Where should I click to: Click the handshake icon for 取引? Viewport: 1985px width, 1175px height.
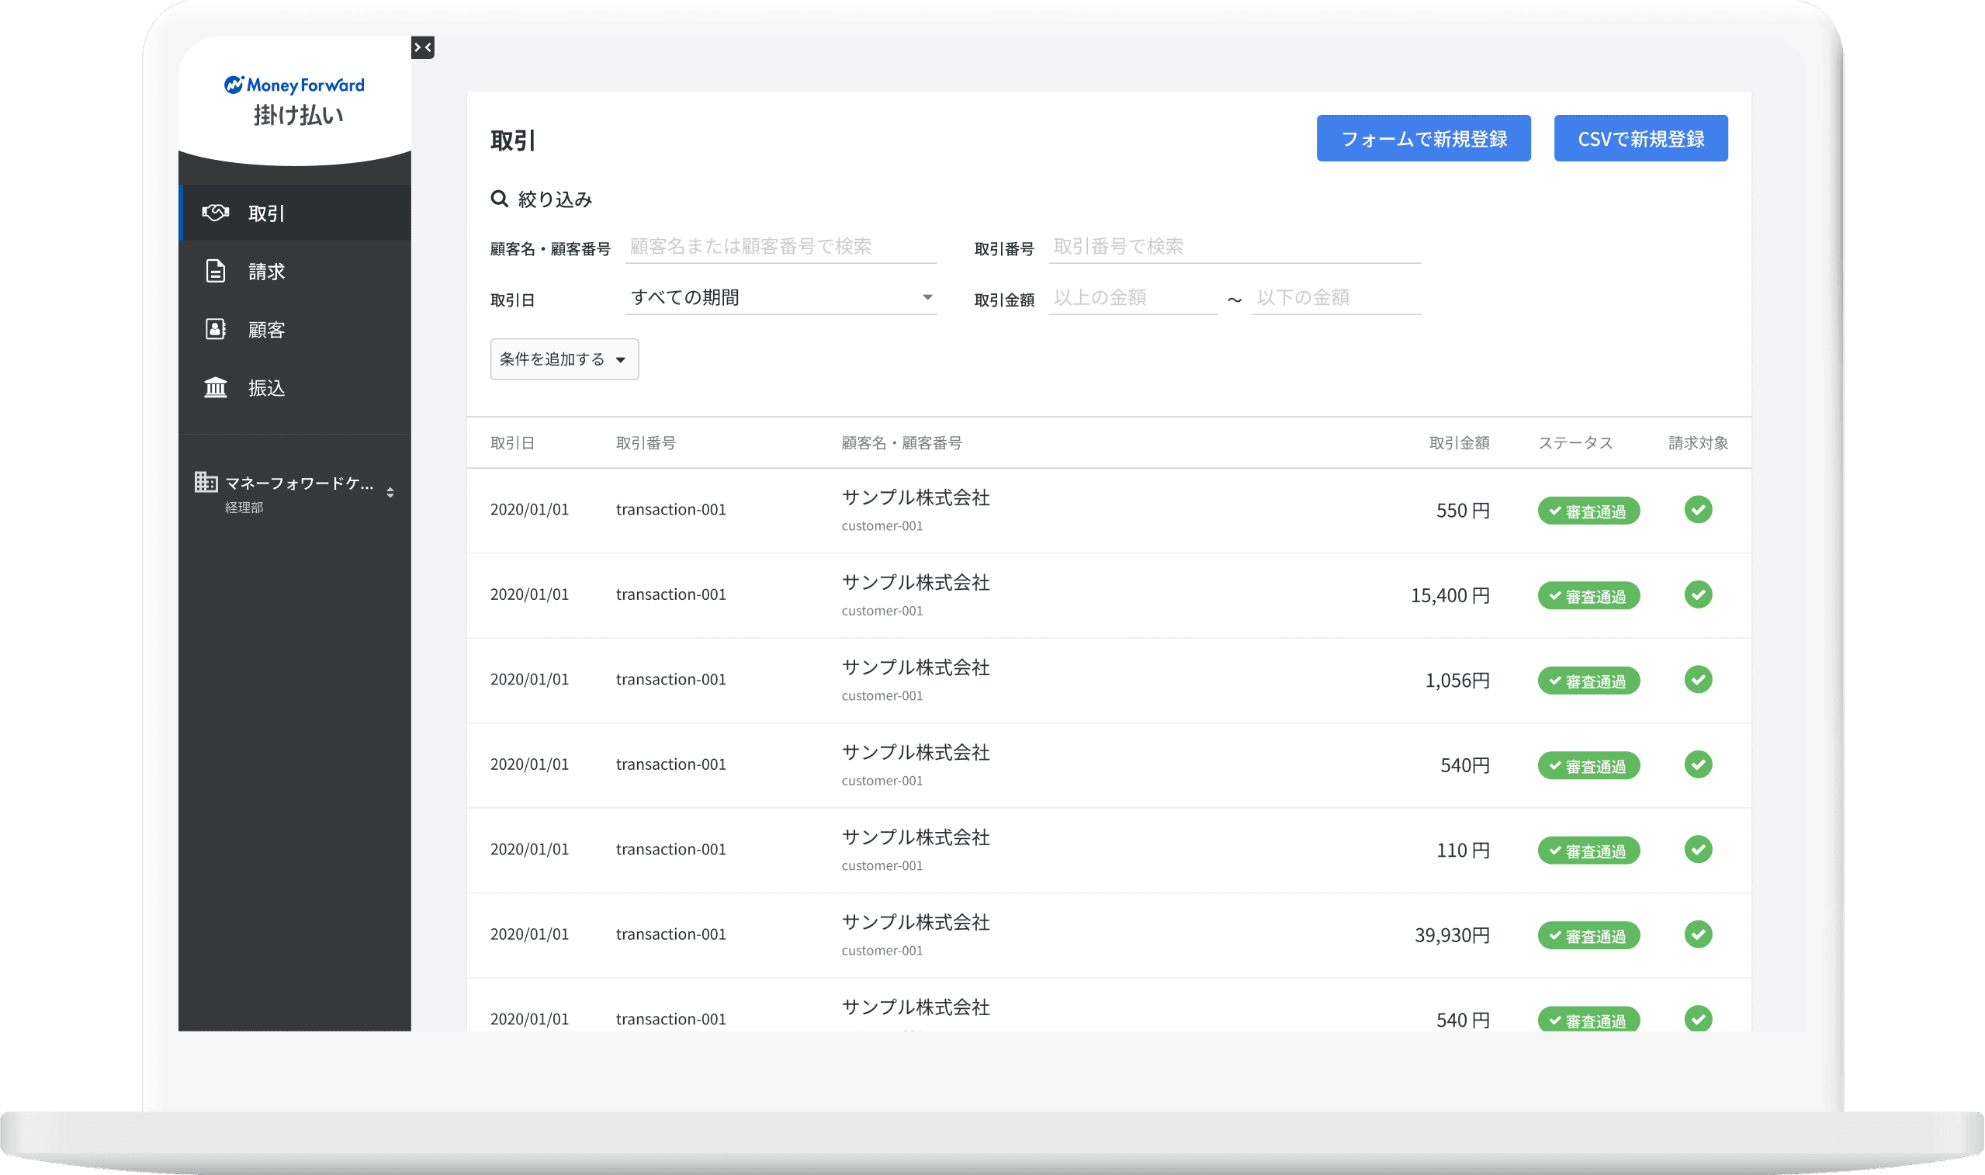(x=215, y=212)
